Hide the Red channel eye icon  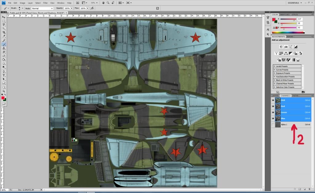point(273,106)
